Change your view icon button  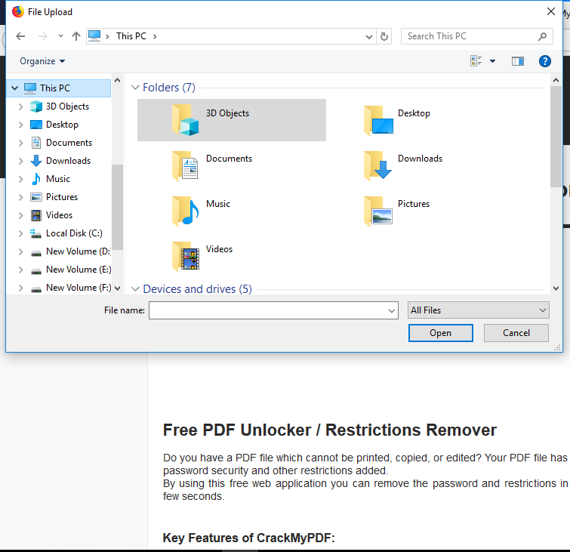pos(476,61)
